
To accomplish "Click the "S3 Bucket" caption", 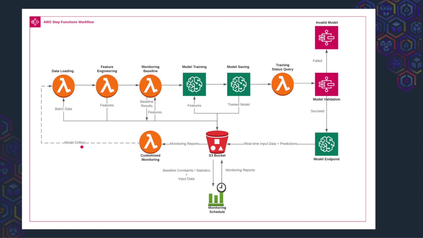I will pos(217,155).
